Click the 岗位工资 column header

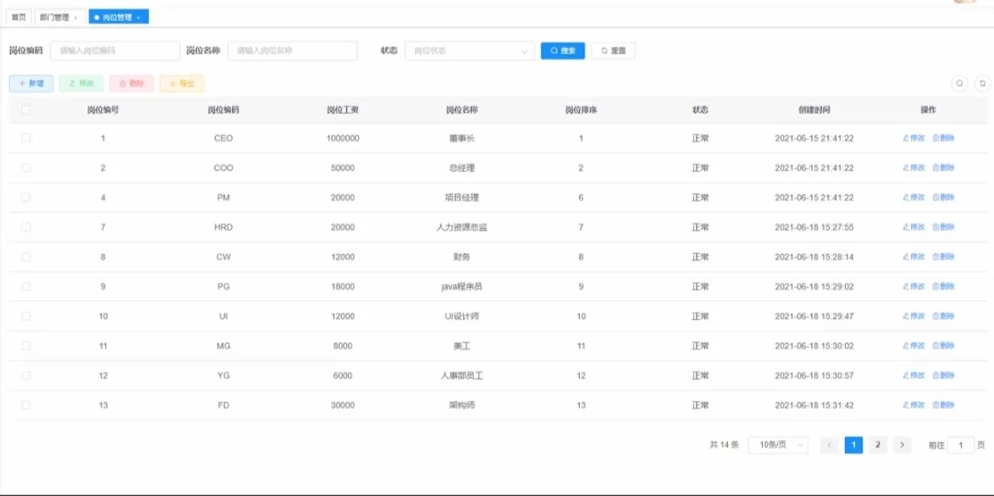[x=343, y=110]
